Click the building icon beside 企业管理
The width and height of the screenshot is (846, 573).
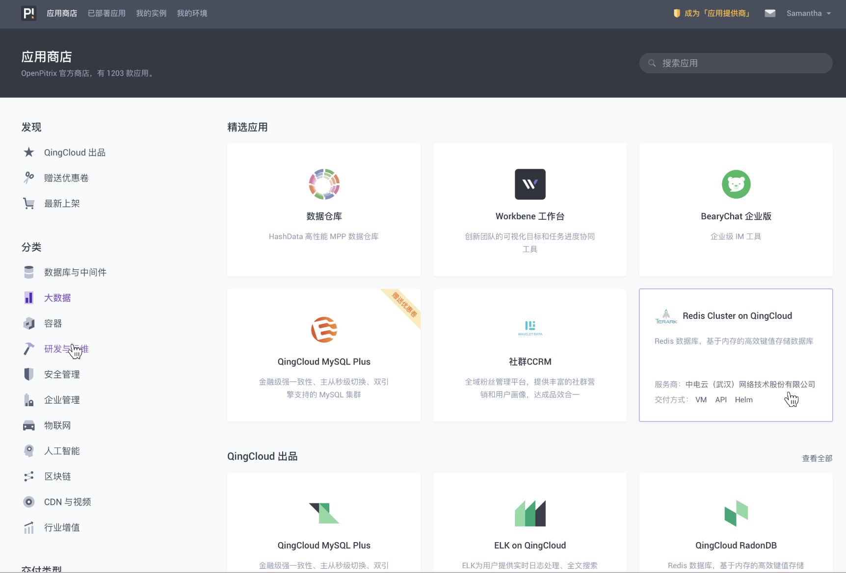pyautogui.click(x=29, y=400)
